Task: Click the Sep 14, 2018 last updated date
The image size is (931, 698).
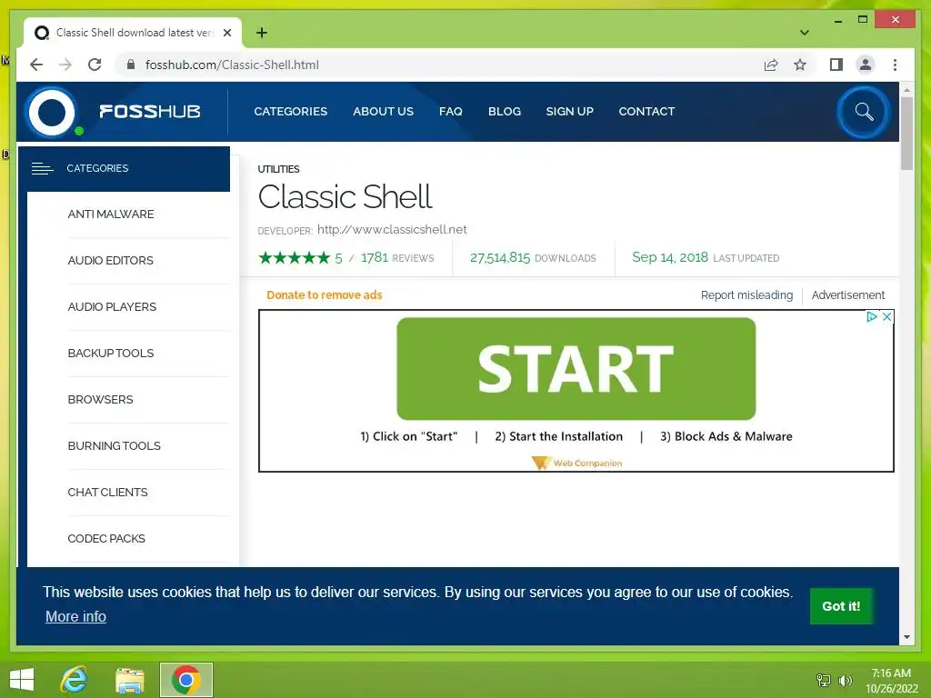Action: coord(670,257)
